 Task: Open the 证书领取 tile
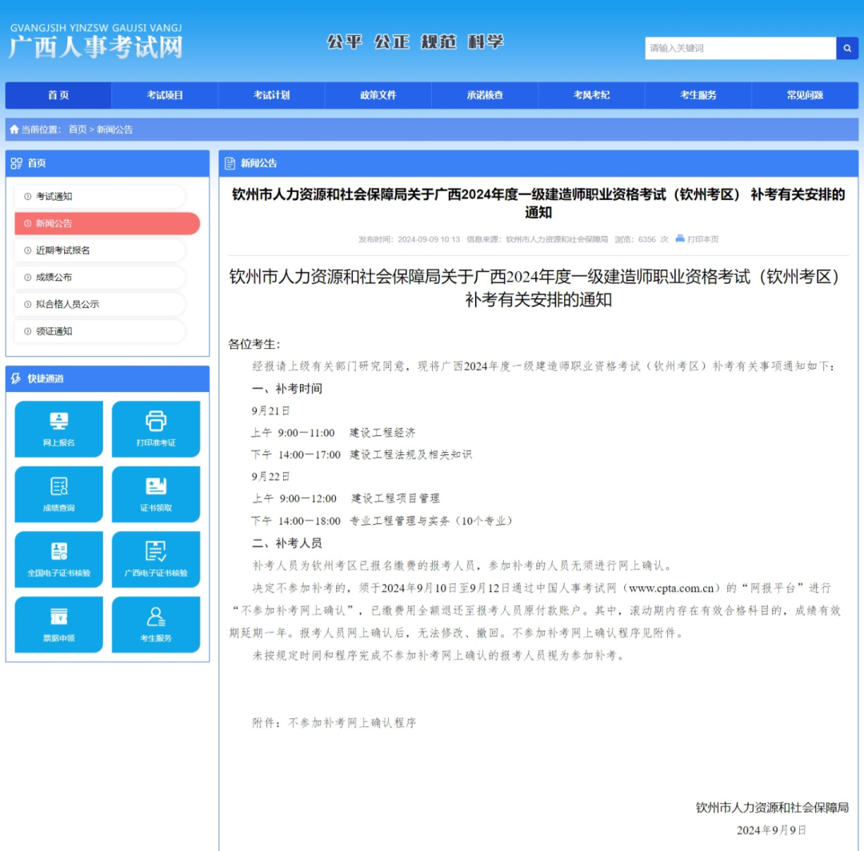tap(156, 494)
